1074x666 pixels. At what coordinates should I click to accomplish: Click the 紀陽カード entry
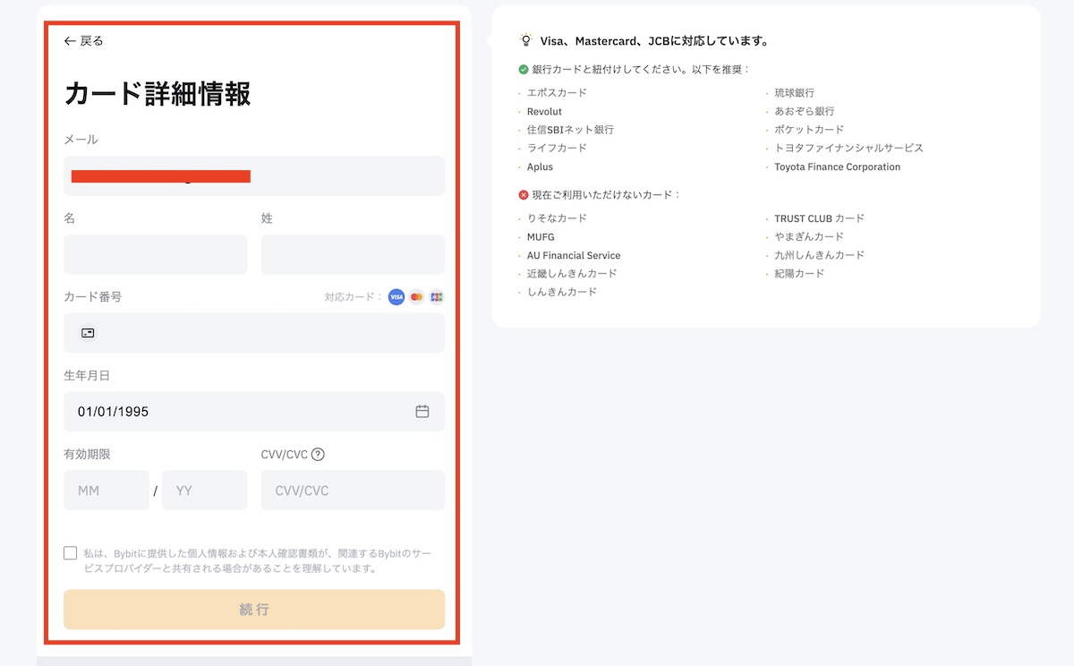click(x=800, y=273)
